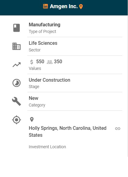
Task: Click the 550 investment value
Action: tap(40, 62)
